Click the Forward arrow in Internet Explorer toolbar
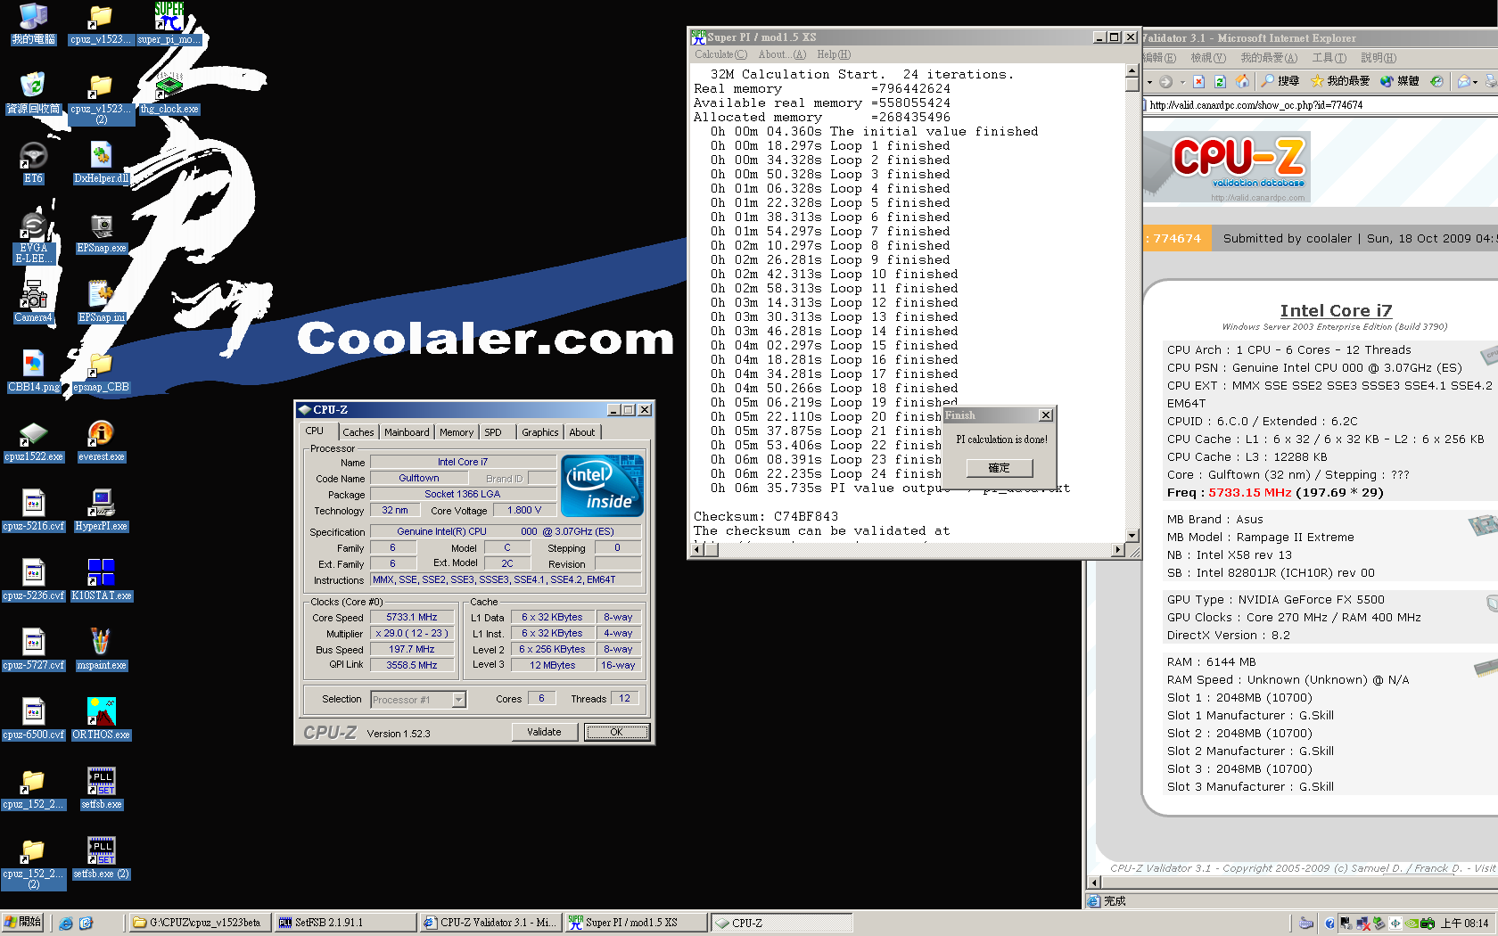1498x936 pixels. coord(1165,81)
